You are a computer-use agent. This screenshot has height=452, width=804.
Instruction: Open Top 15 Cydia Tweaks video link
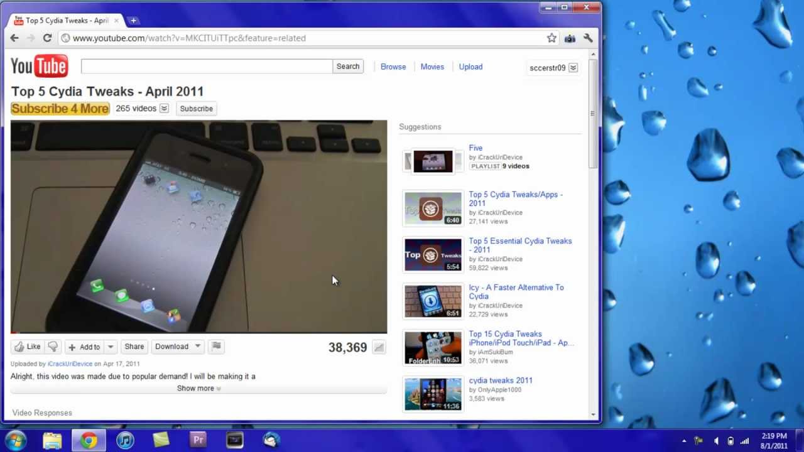[x=521, y=338]
